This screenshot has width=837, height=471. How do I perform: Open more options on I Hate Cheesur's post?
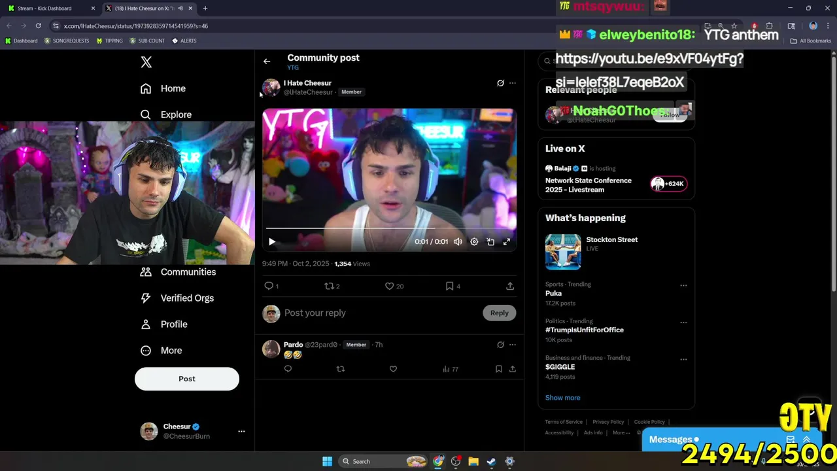513,83
